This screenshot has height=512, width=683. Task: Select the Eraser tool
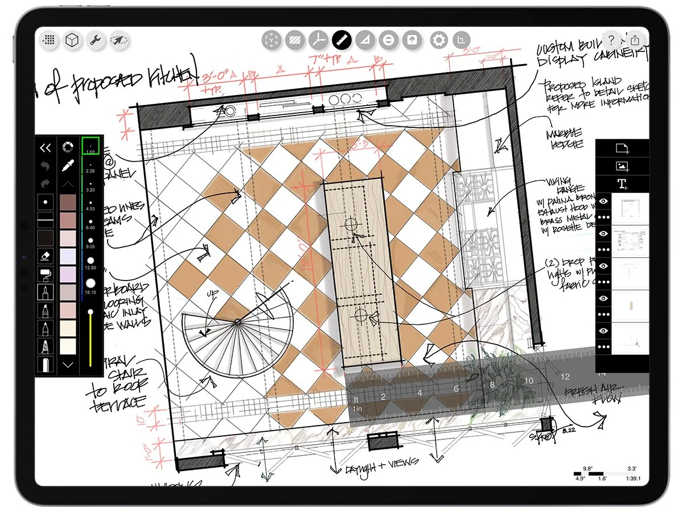tap(46, 256)
